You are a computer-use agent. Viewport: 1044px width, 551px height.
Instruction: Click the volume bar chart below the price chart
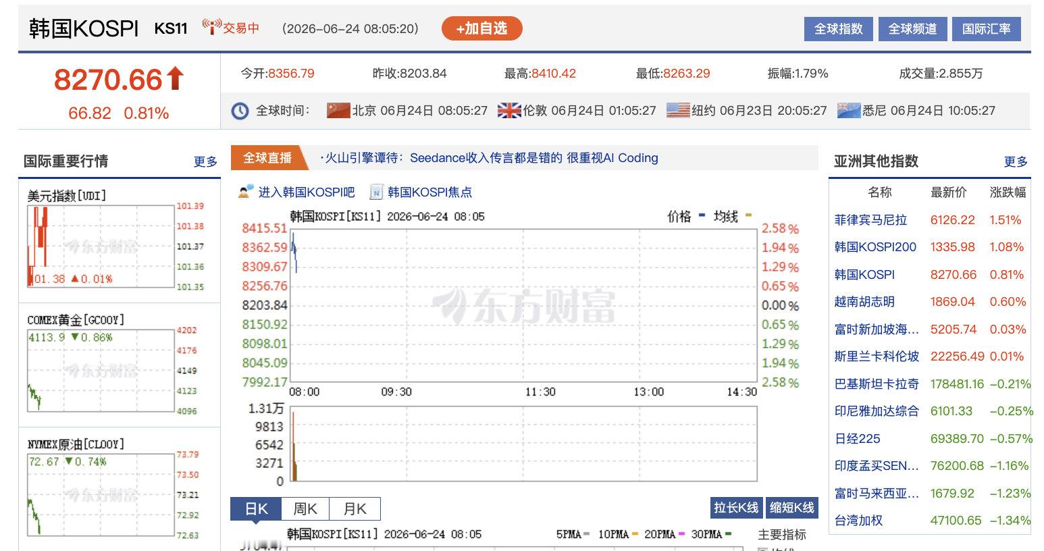click(x=523, y=444)
